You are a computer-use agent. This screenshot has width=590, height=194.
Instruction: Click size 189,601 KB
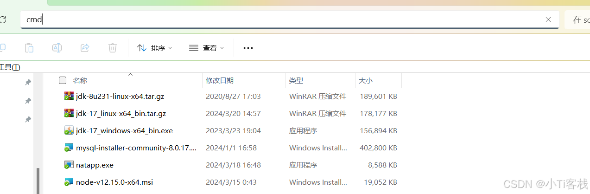378,97
